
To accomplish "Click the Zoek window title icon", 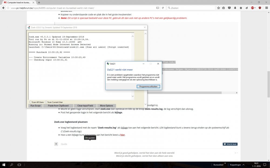I will tap(29, 27).
